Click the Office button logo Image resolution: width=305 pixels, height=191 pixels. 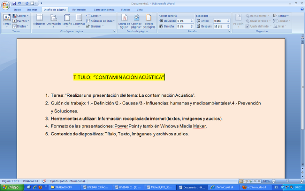(x=5, y=5)
